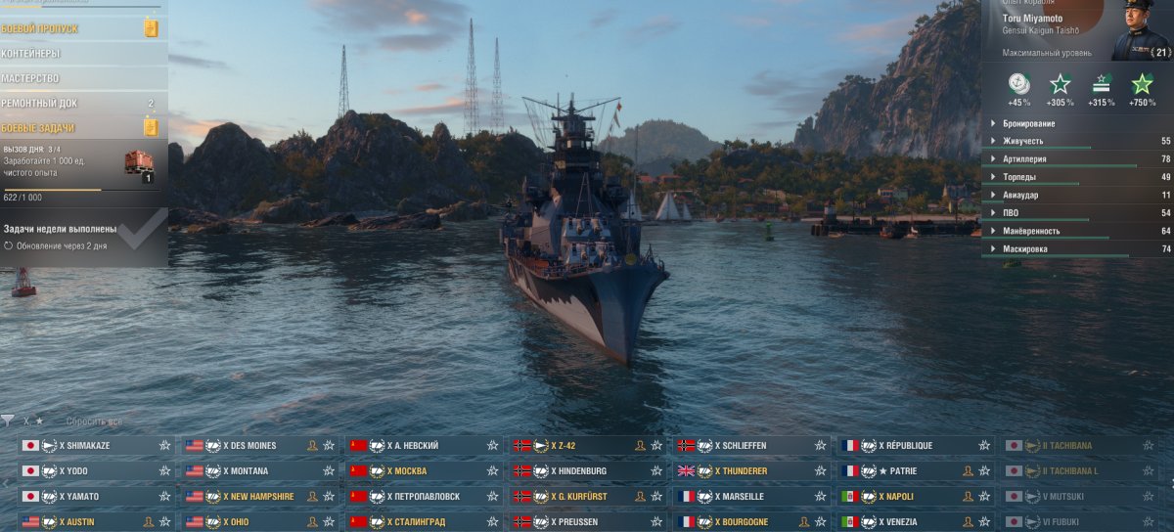Expand the Артиллерия stat section

(1076, 158)
